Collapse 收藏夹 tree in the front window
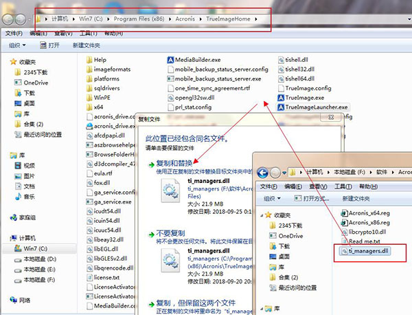Image resolution: width=412 pixels, height=315 pixels. 262,215
